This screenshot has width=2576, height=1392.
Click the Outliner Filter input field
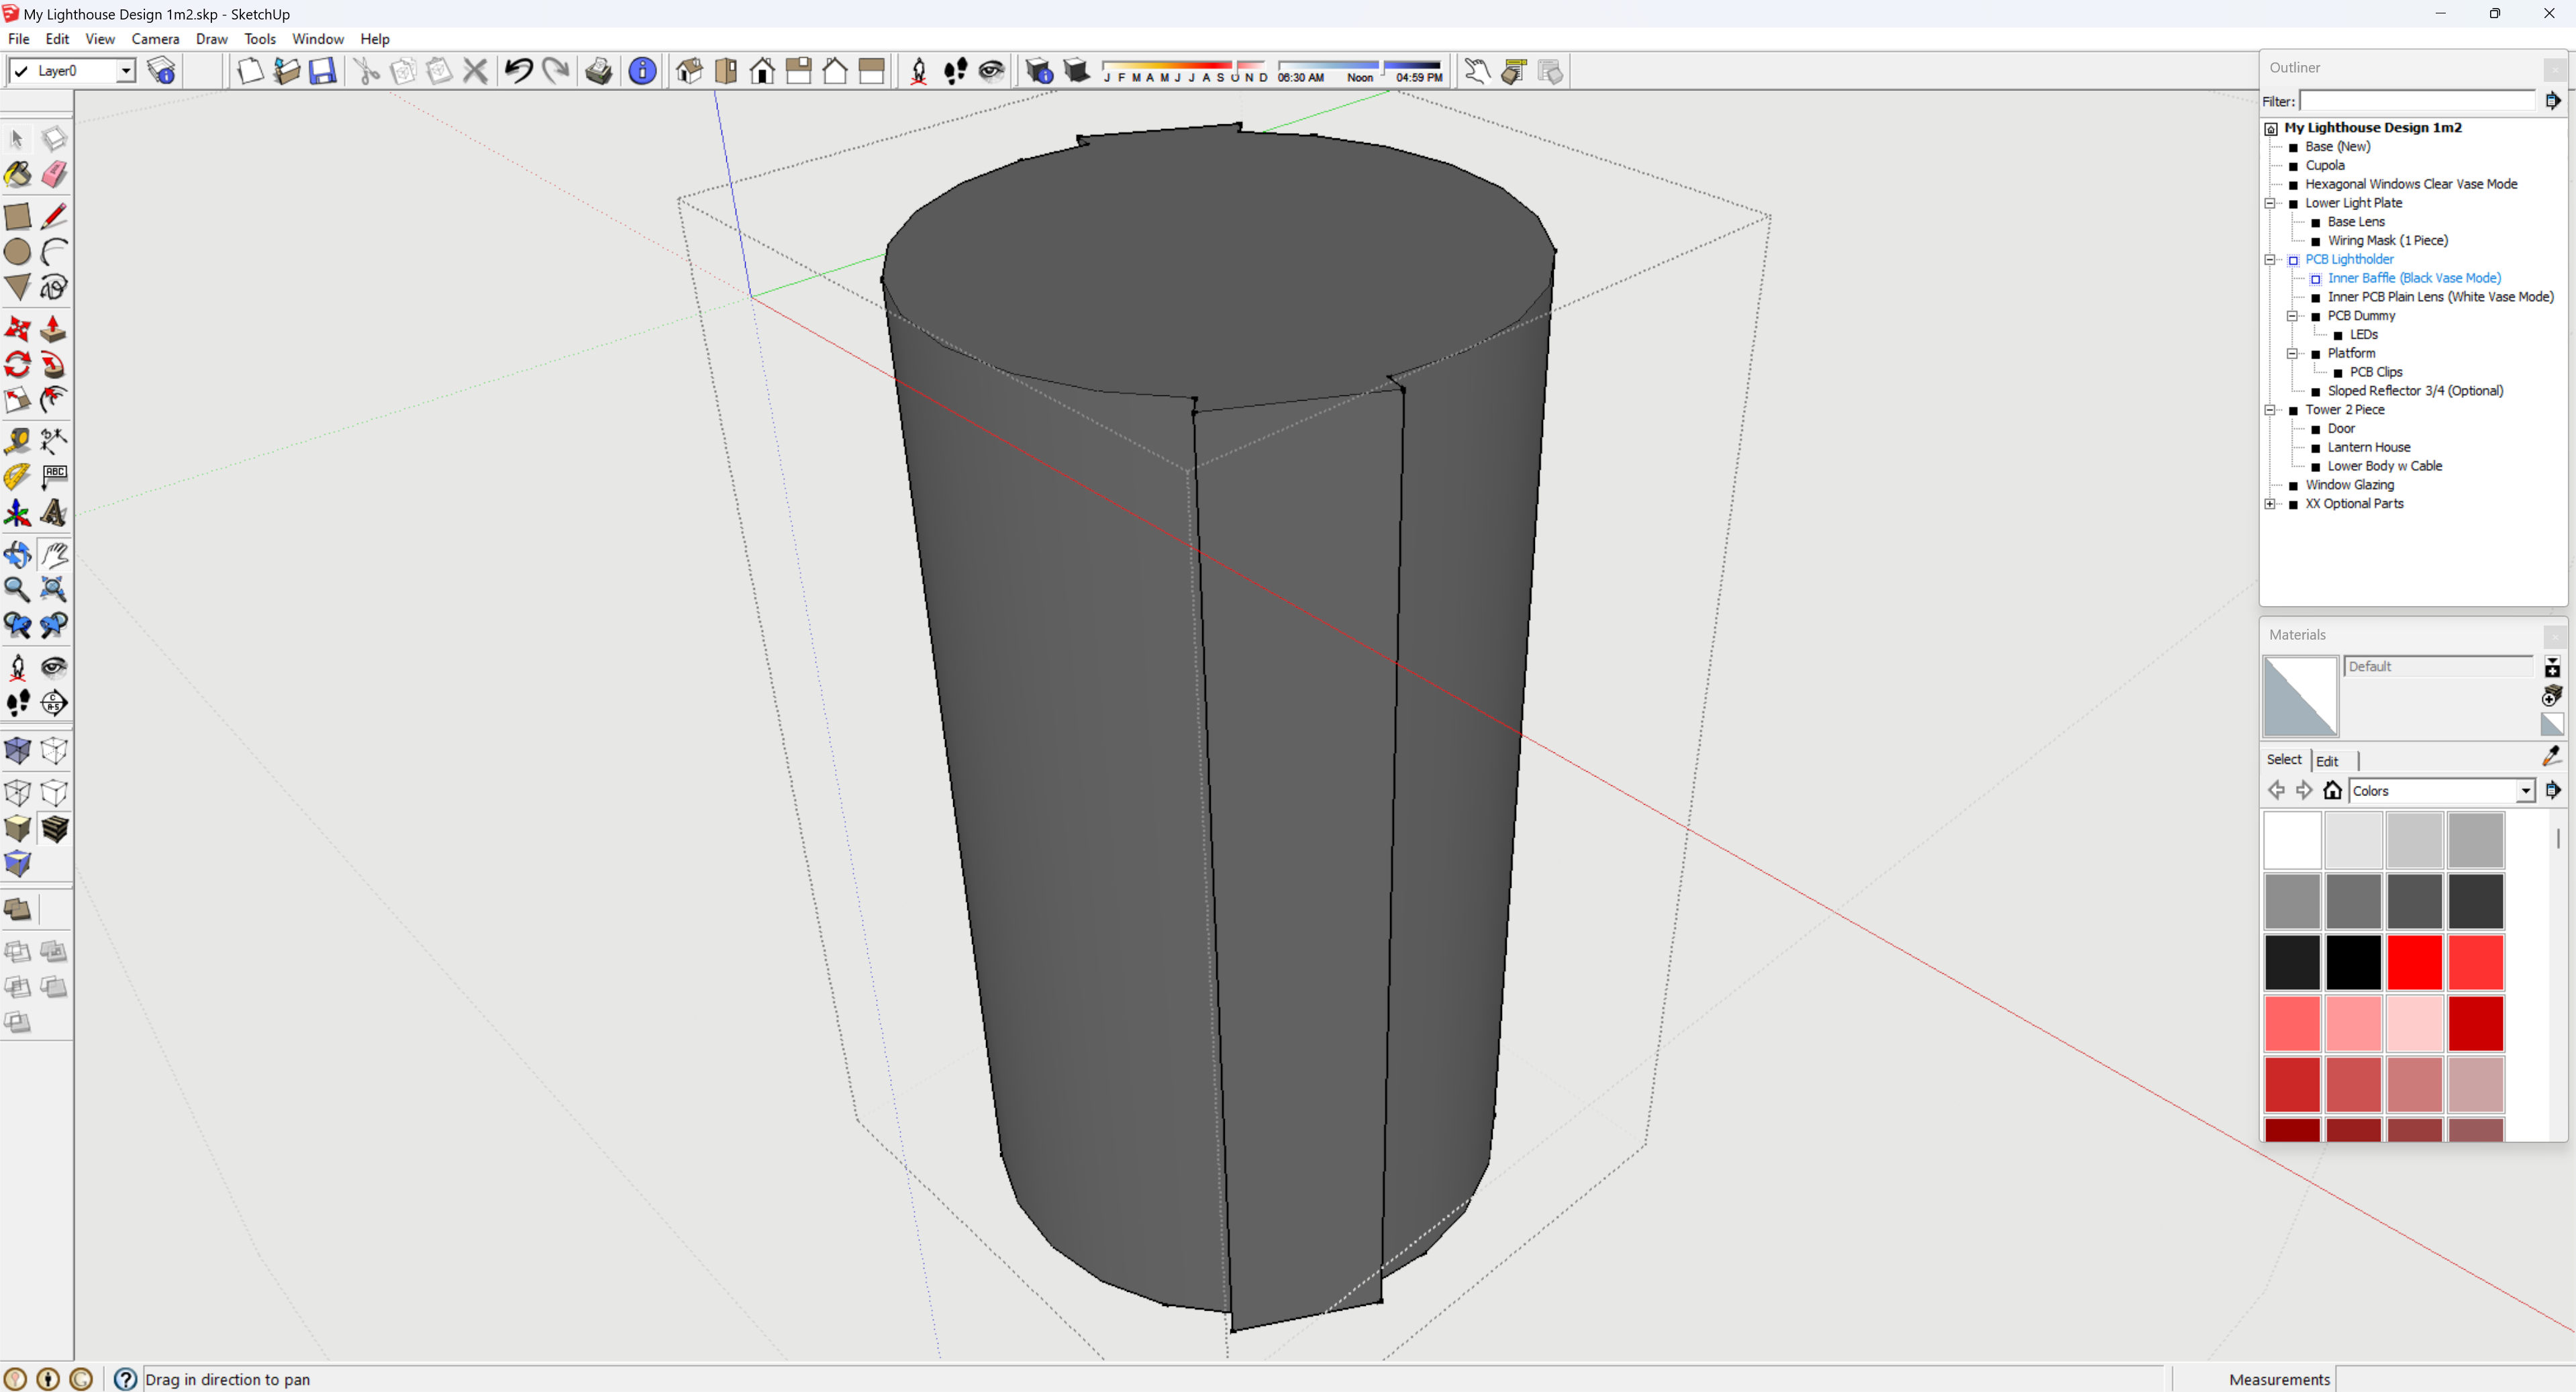tap(2418, 101)
